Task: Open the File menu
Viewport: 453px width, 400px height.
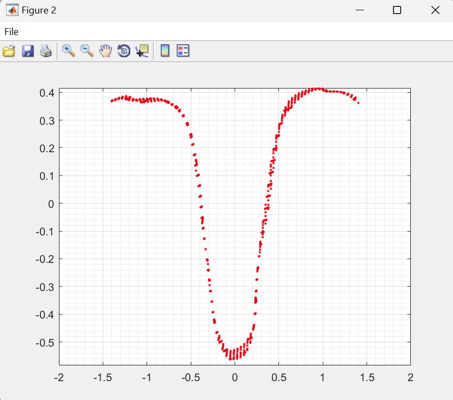Action: tap(11, 32)
